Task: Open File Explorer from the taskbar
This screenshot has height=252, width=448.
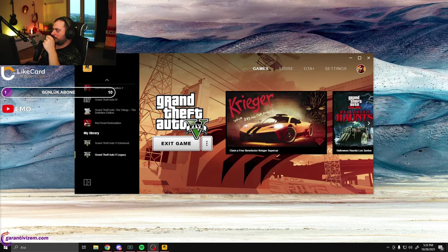Action: (96, 247)
